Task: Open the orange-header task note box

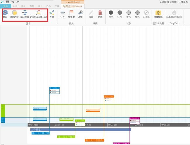Action: (109, 99)
